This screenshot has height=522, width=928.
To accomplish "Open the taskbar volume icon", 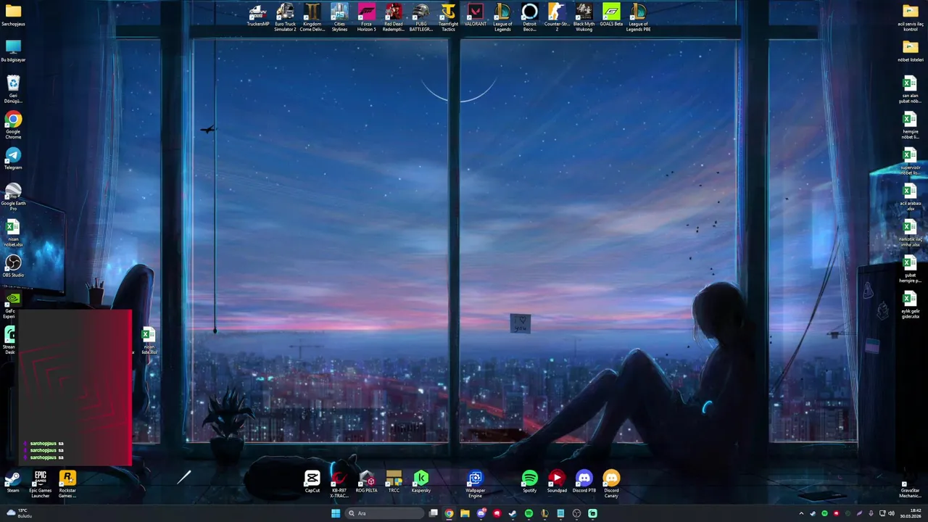I will coord(891,513).
